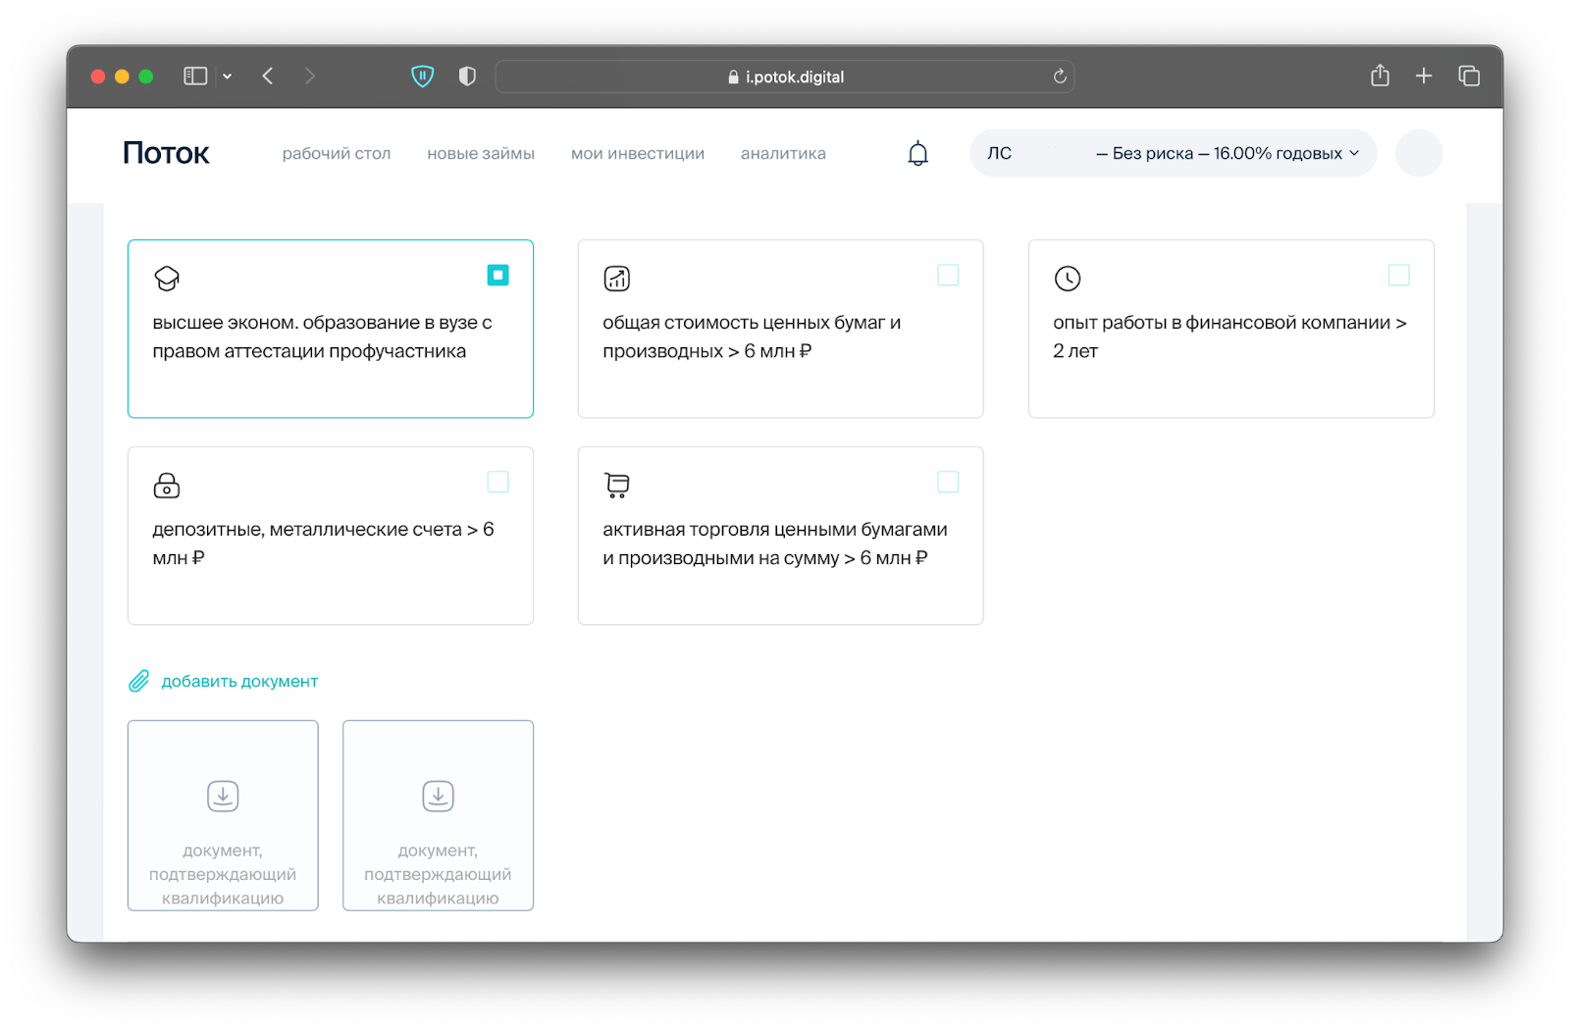Click the graduation cap icon
The height and width of the screenshot is (1031, 1570).
coord(167,279)
